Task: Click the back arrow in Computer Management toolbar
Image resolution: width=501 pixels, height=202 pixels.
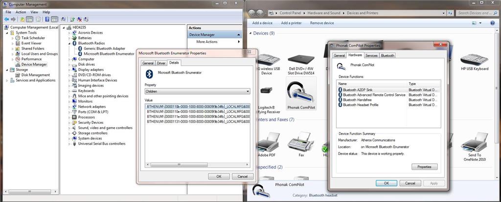Action: (6, 19)
